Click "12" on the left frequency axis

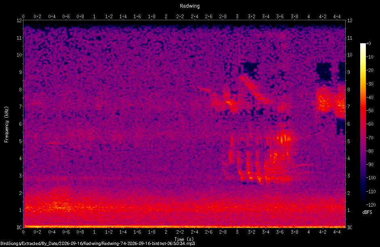[x=19, y=21]
